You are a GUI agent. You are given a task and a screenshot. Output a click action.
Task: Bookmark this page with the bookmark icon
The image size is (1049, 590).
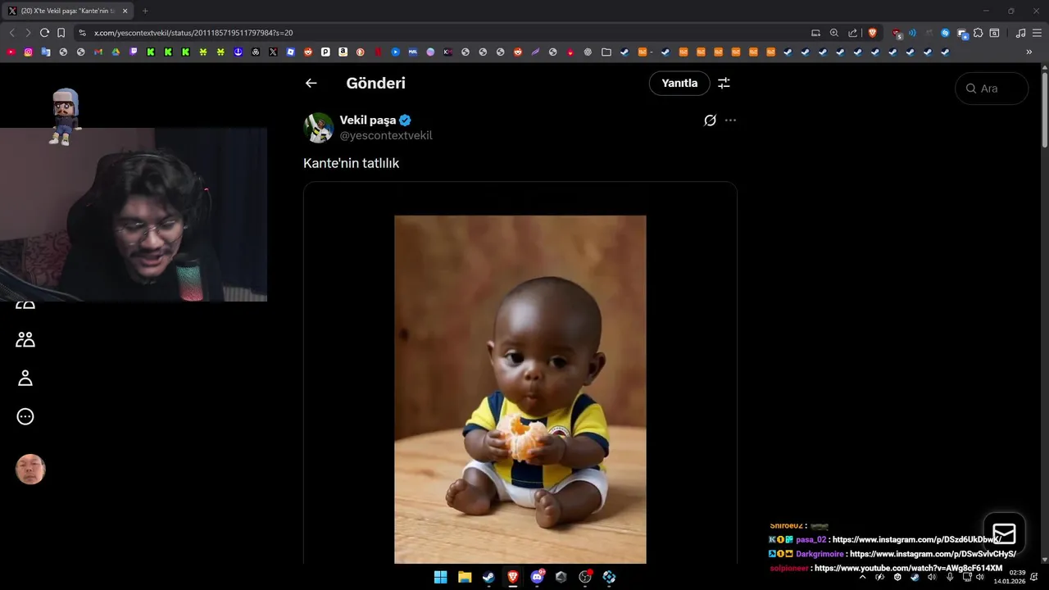[x=61, y=33]
